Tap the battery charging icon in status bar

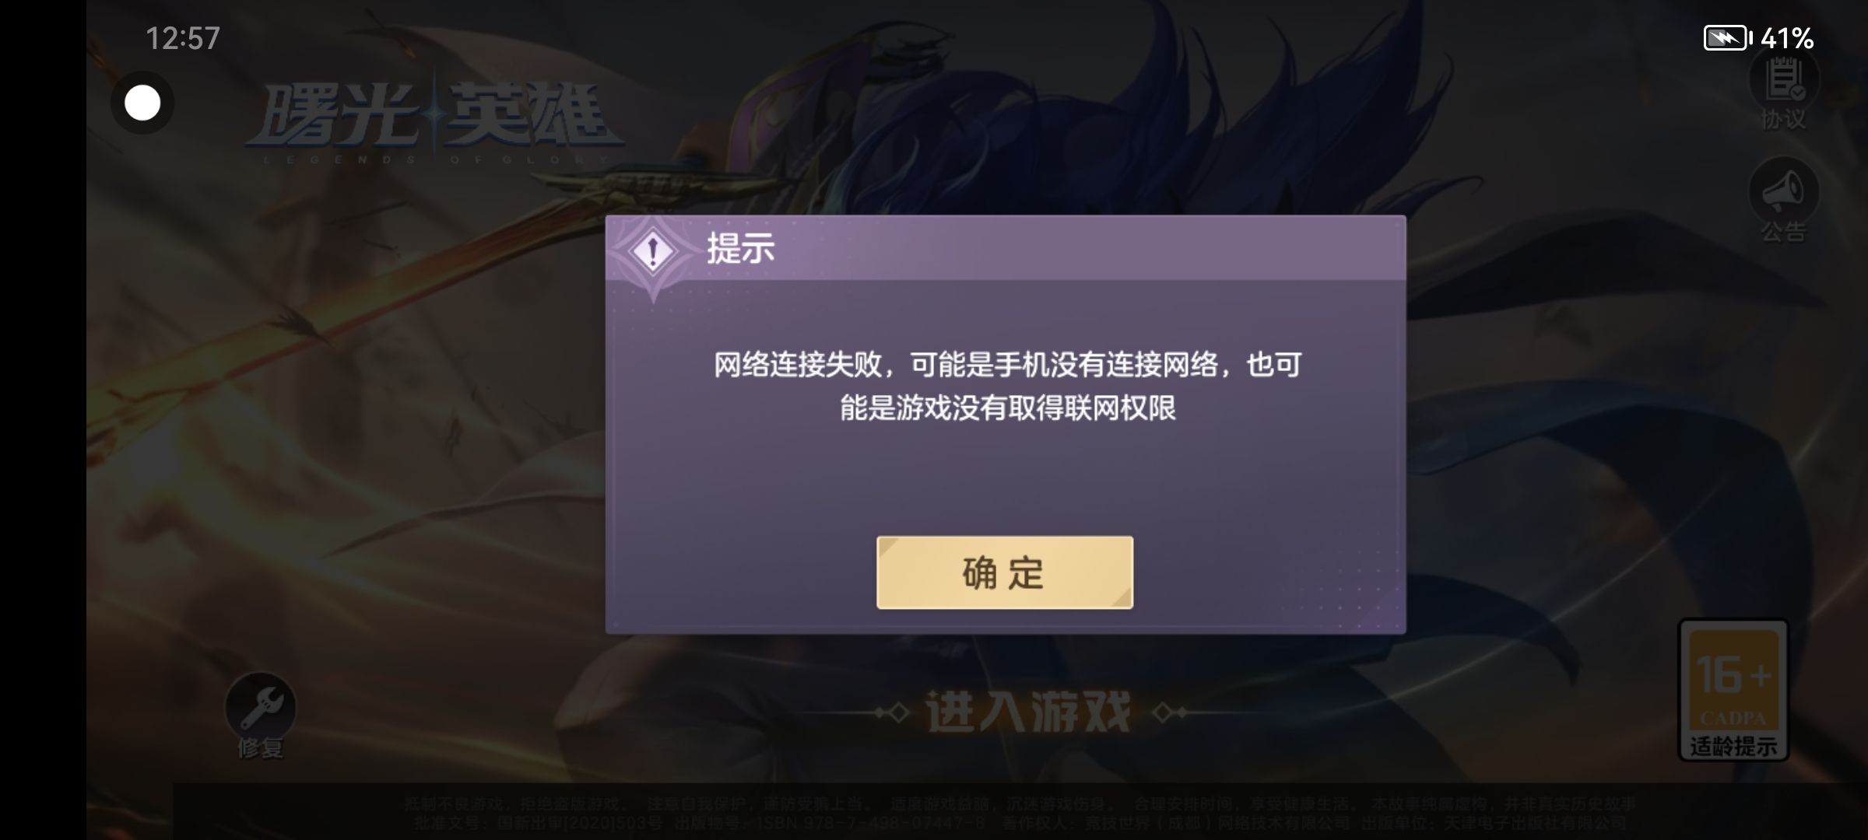(x=1726, y=37)
